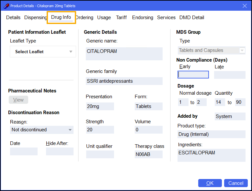Open the MDS Group Type dropdown

coord(212,50)
